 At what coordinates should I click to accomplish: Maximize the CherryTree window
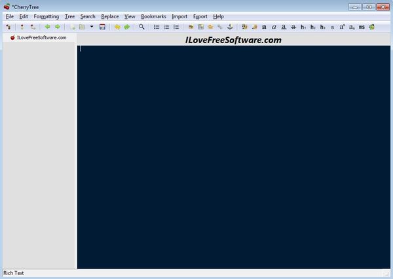369,7
